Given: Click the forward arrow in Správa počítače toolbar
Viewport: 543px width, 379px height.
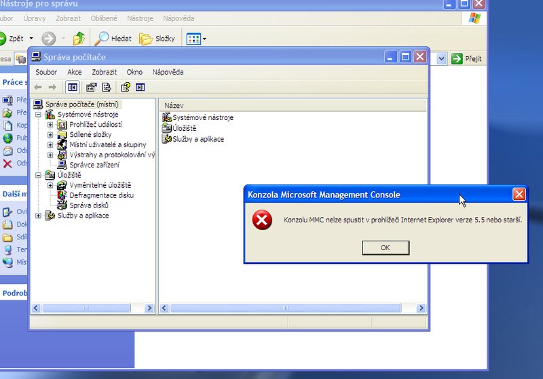Looking at the screenshot, I should pos(52,87).
